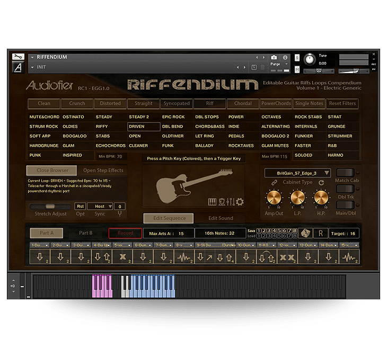This screenshot has height=347, width=387.
Task: Toggle the Mute M button
Action: [297, 70]
